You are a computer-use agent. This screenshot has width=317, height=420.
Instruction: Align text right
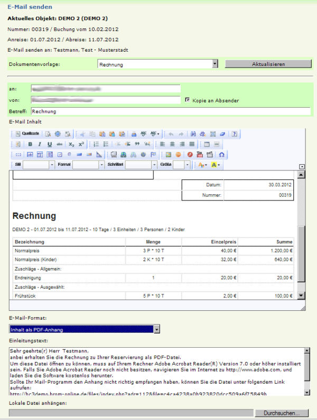[x=182, y=145]
